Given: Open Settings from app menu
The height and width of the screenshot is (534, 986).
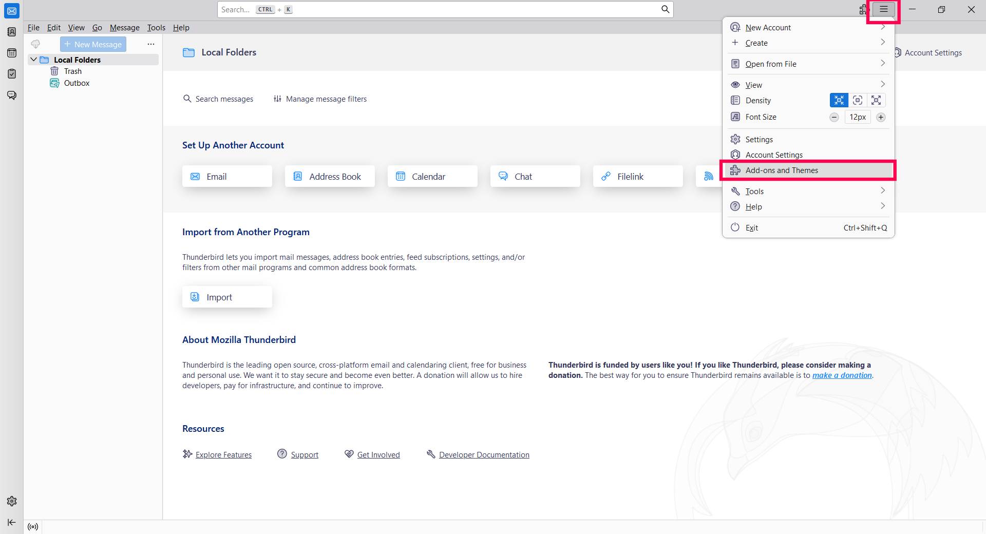Looking at the screenshot, I should [808, 139].
